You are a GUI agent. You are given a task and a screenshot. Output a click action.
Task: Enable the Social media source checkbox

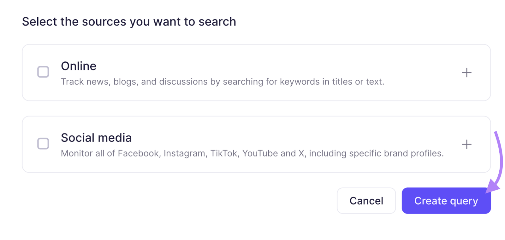43,144
